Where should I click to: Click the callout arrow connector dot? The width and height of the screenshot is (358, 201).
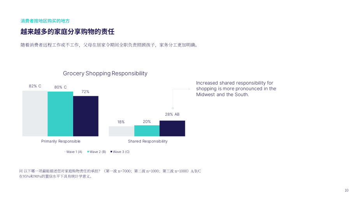coord(173,108)
